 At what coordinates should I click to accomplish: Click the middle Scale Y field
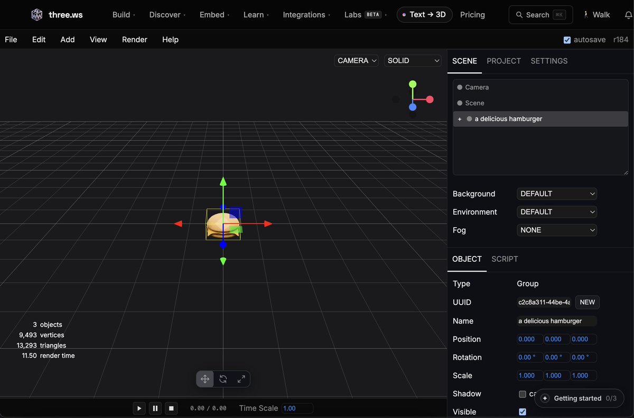click(x=557, y=376)
